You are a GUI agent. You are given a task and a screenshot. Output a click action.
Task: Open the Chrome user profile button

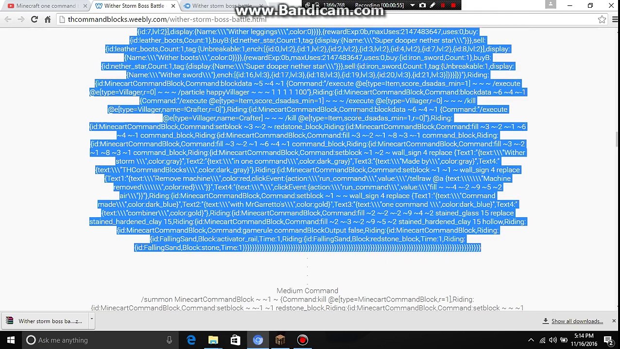(x=551, y=4)
